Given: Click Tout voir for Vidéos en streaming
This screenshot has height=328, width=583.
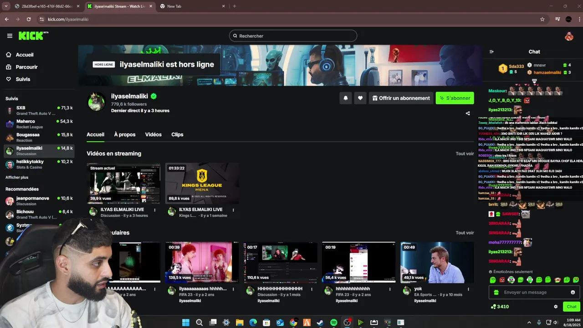Looking at the screenshot, I should (465, 154).
